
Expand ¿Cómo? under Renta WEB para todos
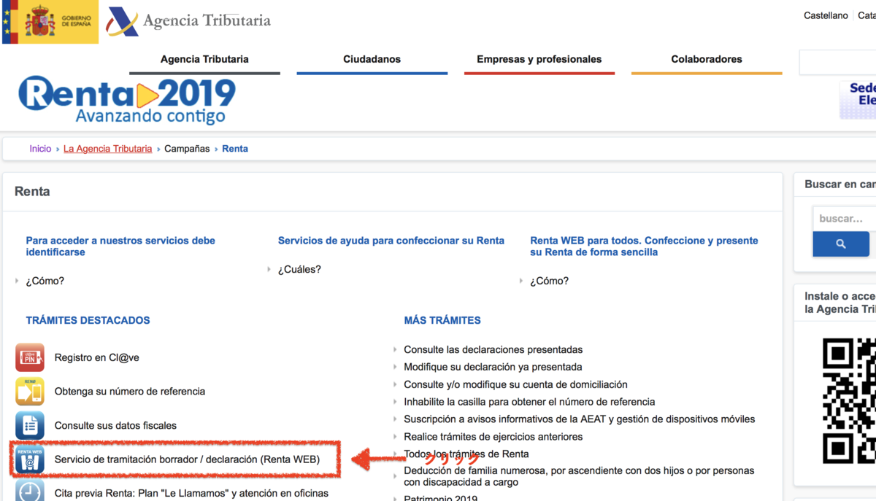(x=550, y=281)
